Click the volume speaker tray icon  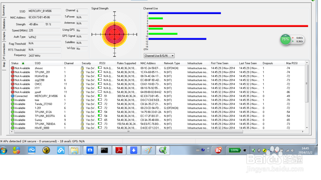pos(292,151)
